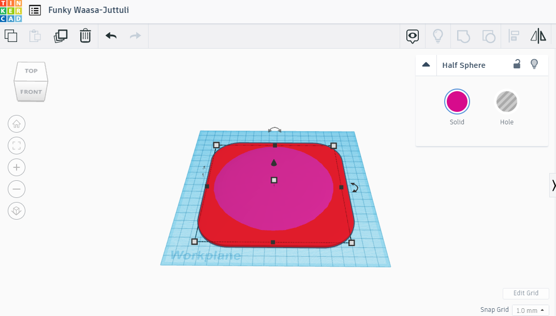Open Edit Grid settings
The image size is (556, 316).
click(526, 293)
